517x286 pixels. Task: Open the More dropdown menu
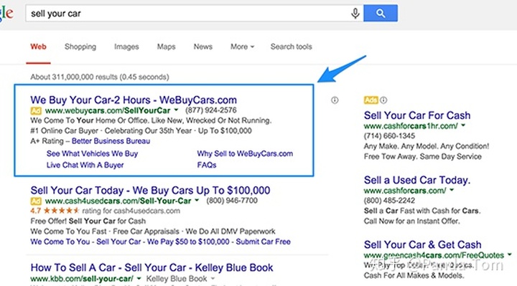coord(242,47)
